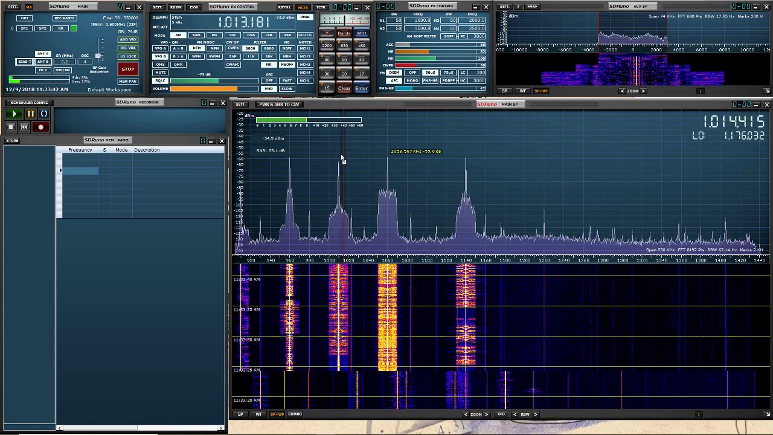773x435 pixels.
Task: Select the COMBO view in Main SP
Action: 295,414
